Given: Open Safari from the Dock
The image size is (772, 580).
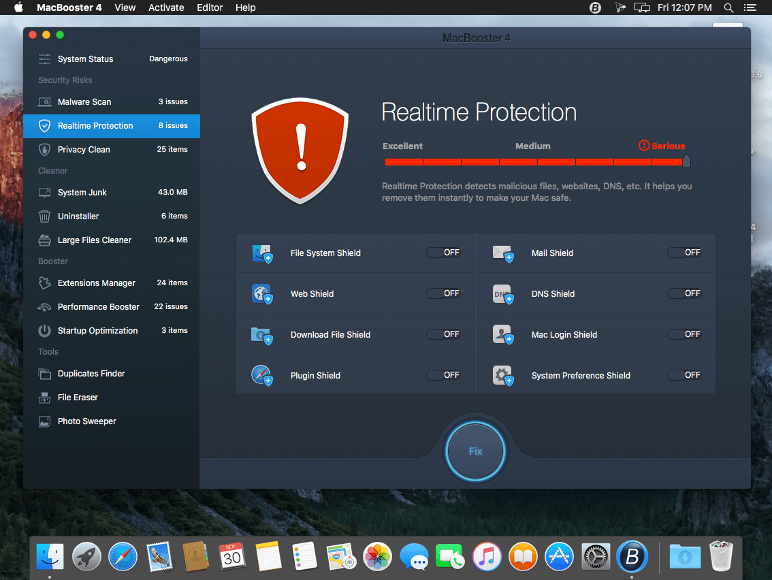Looking at the screenshot, I should 123,556.
